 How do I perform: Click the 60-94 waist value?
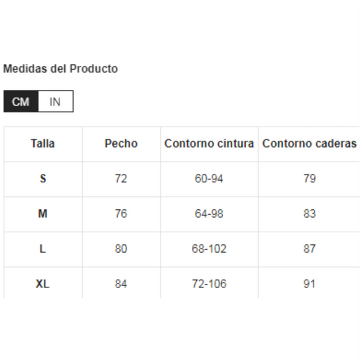209,178
